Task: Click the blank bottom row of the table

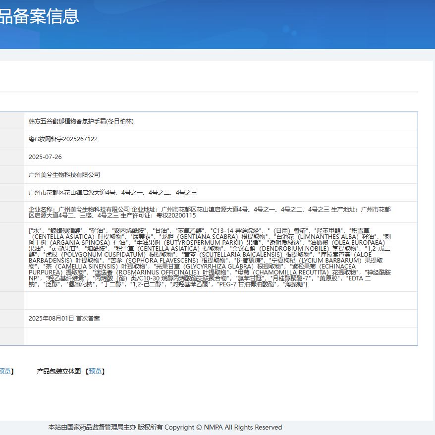Action: [x=220, y=336]
